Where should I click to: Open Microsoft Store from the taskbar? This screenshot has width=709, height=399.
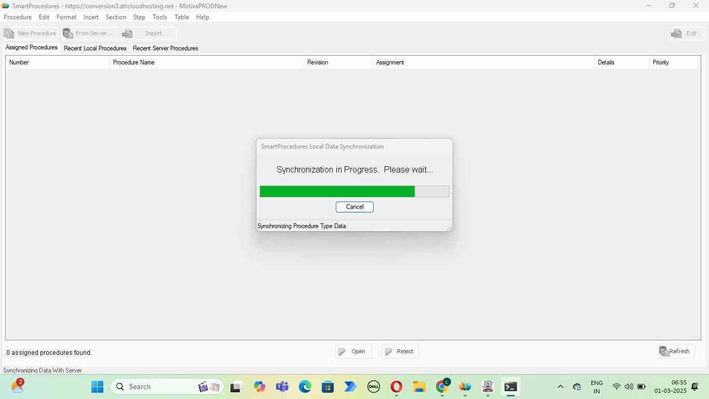328,387
